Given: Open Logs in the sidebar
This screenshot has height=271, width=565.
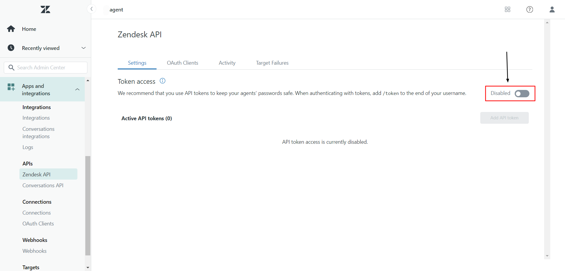Looking at the screenshot, I should [x=28, y=147].
